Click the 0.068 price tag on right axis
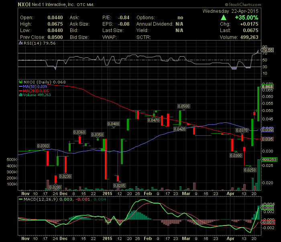 coord(267,87)
